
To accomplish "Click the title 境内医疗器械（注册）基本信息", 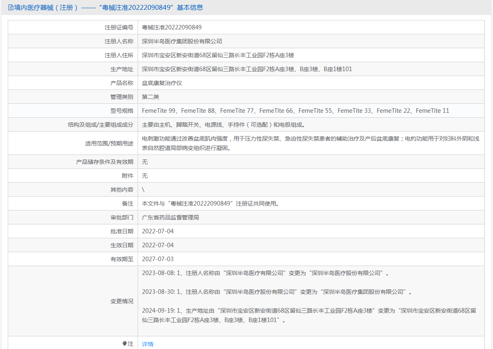I will click(109, 7).
